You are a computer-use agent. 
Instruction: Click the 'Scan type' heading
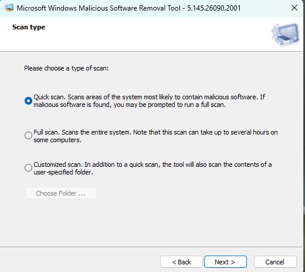coord(29,27)
